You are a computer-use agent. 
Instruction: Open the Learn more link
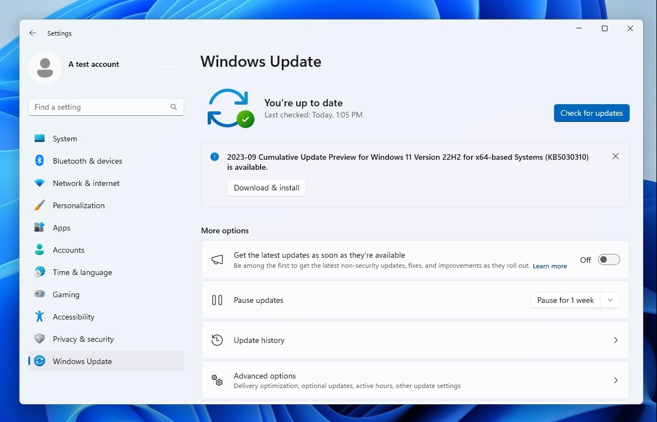tap(550, 266)
